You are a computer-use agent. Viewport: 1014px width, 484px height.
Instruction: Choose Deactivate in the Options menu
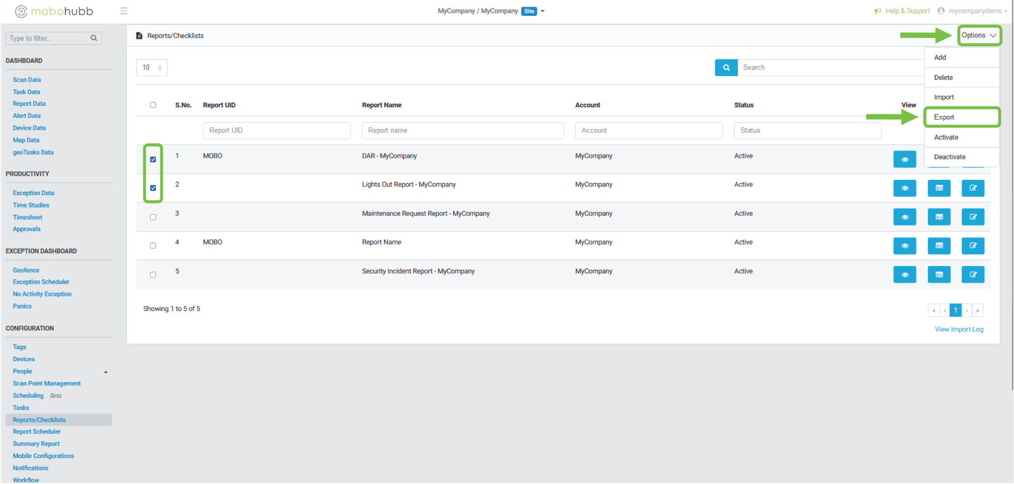tap(949, 157)
